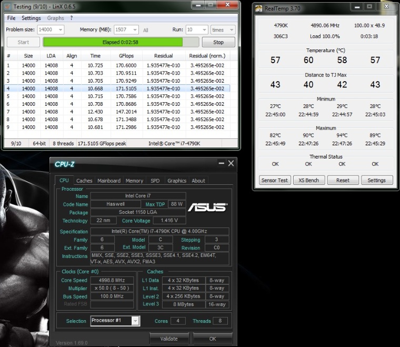Screen dimensions: 400x347
Task: Click the GFlops column header
Action: [x=126, y=56]
